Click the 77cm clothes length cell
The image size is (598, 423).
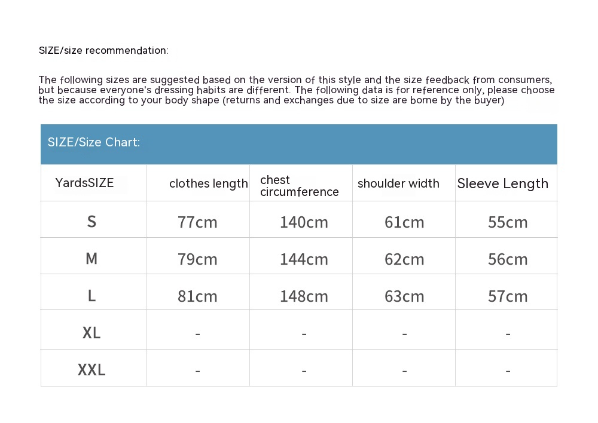coord(197,222)
